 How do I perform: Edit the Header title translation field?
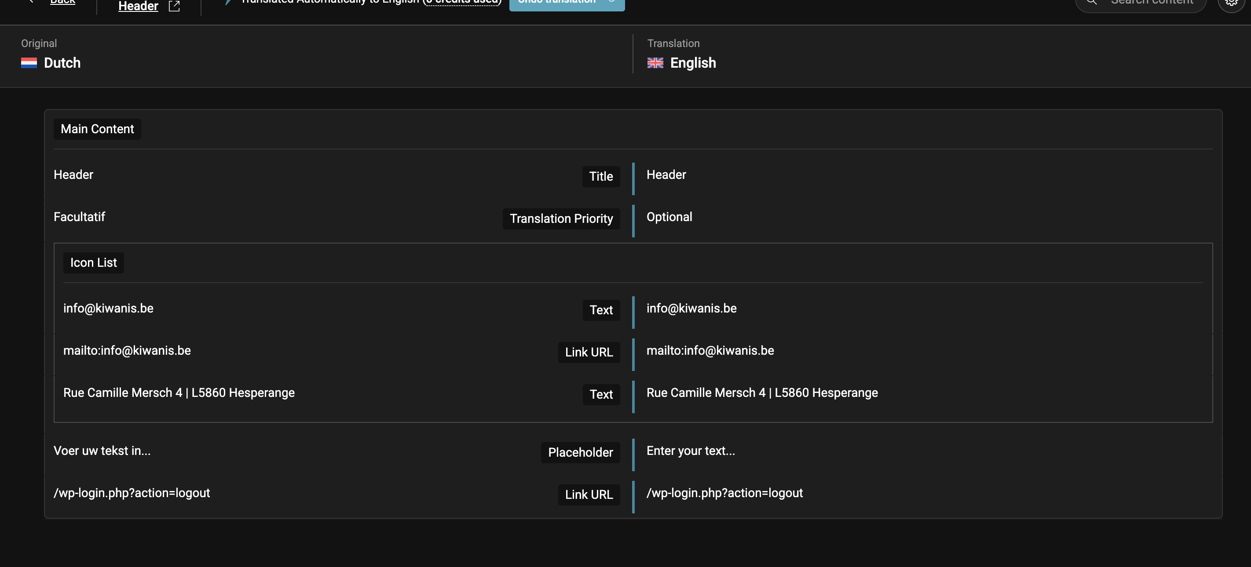coord(666,175)
